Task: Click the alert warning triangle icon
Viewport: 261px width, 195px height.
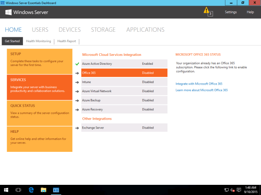Action: (206, 11)
